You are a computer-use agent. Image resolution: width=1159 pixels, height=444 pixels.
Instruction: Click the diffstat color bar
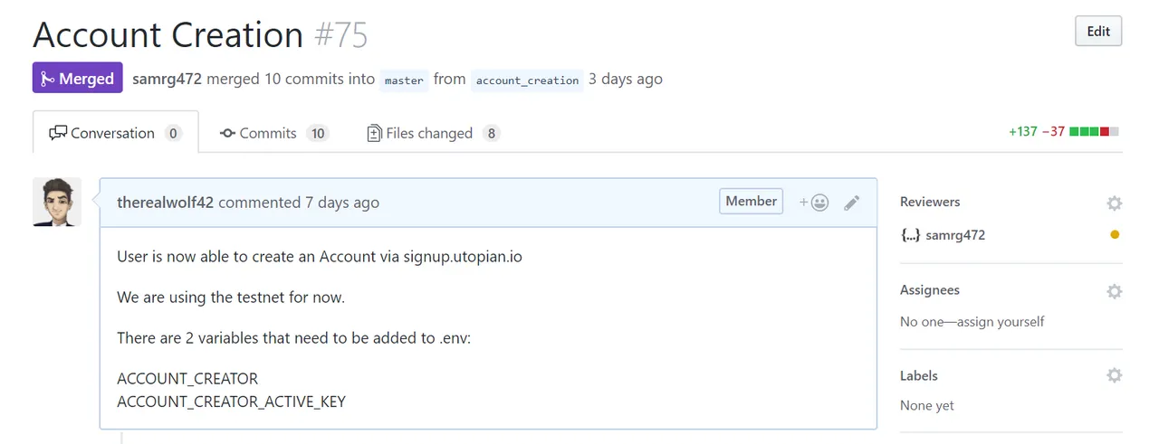click(1094, 132)
